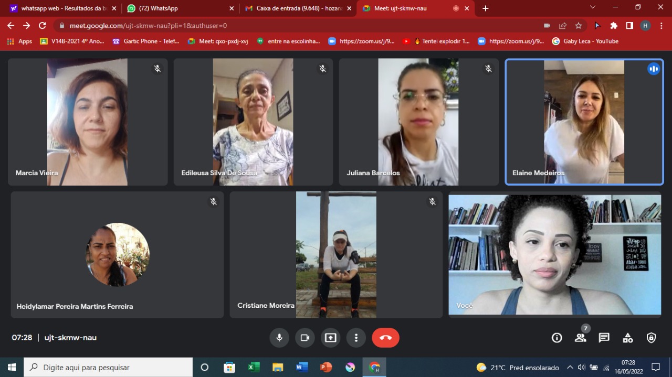Screen dimensions: 672x377
Task: Toggle the microphone on or off
Action: [279, 338]
